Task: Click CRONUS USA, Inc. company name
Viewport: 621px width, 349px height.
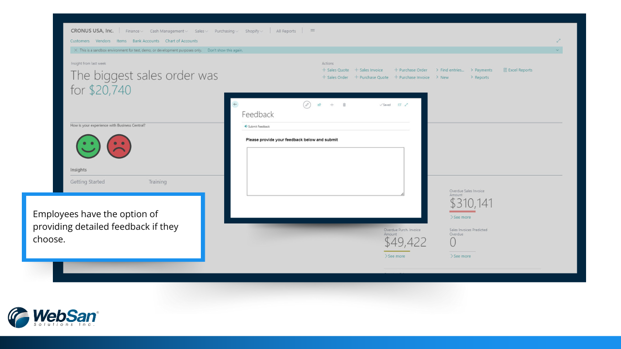Action: coord(92,31)
